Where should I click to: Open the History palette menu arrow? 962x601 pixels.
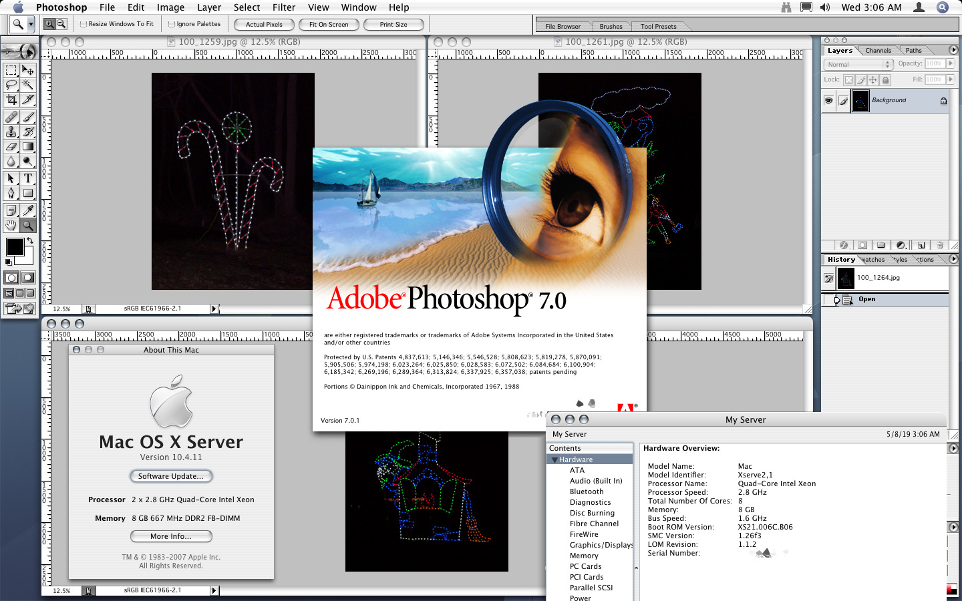[953, 259]
